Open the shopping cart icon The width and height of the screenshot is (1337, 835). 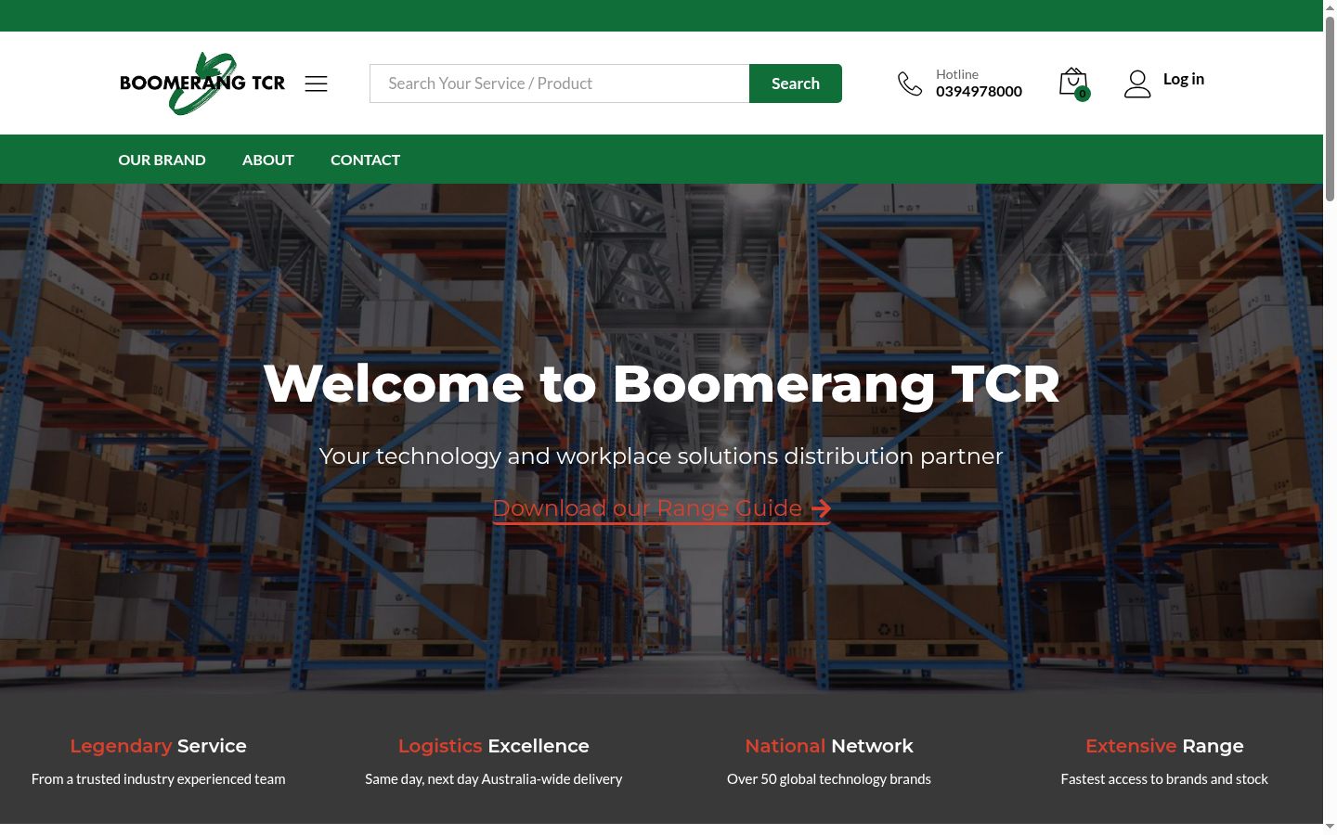point(1074,83)
